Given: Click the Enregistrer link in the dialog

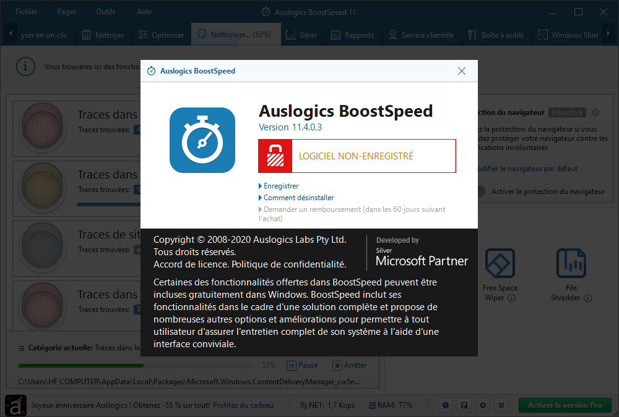Looking at the screenshot, I should pos(280,185).
